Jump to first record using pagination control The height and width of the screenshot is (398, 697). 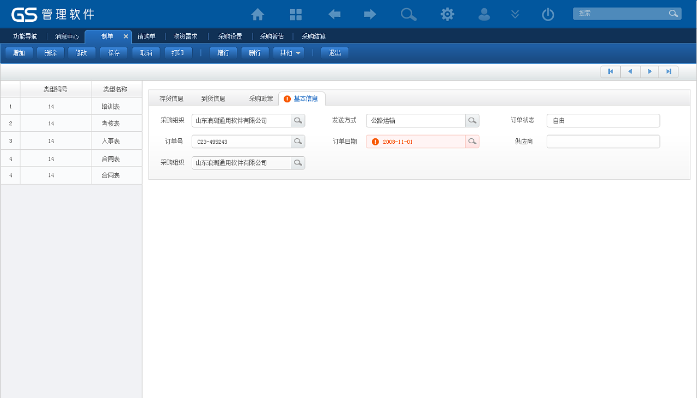tap(610, 71)
